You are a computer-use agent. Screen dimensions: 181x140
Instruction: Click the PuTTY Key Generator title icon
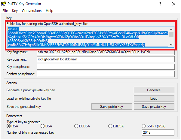click(4, 4)
